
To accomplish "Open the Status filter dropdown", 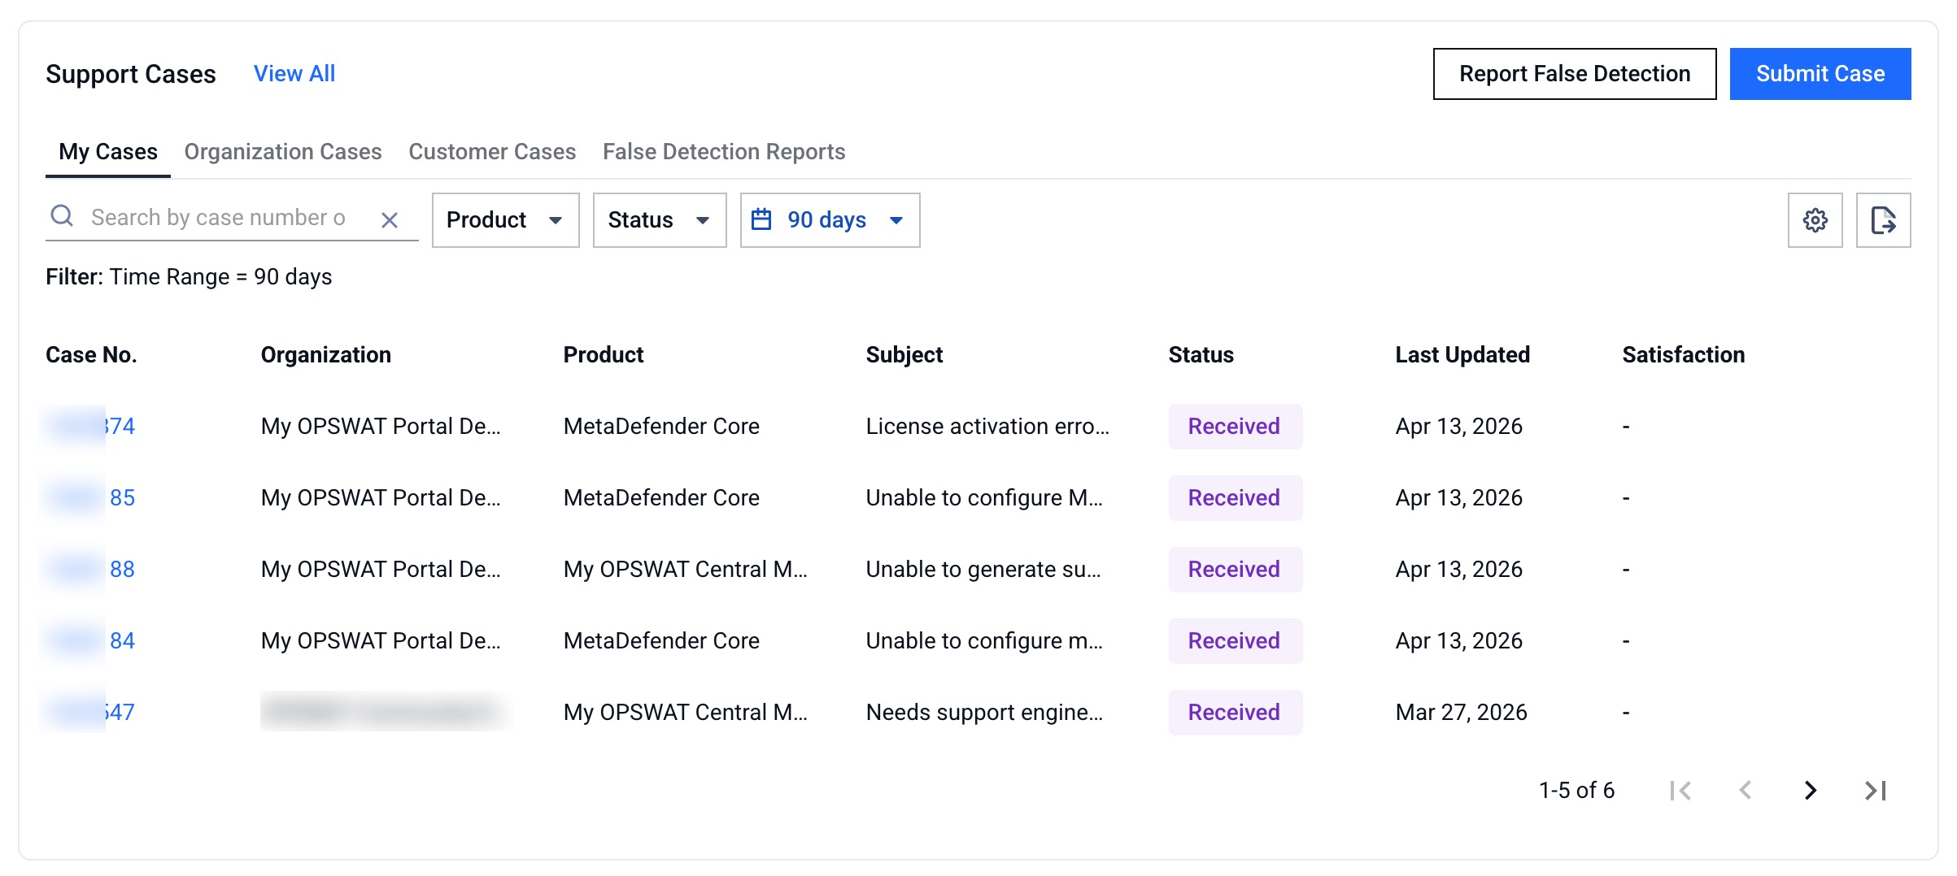I will click(659, 220).
